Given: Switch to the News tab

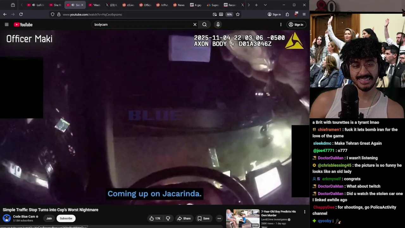Looking at the screenshot, I should click(179, 5).
